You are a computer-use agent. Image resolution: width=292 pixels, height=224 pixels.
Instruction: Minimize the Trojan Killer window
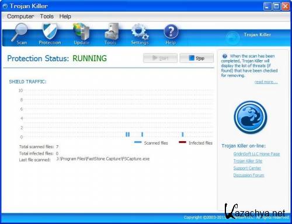pos(267,6)
